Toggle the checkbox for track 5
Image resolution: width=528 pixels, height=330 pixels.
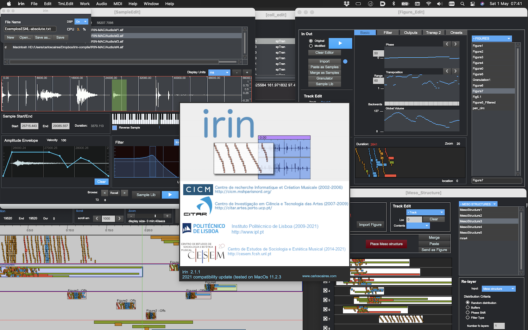(x=325, y=300)
